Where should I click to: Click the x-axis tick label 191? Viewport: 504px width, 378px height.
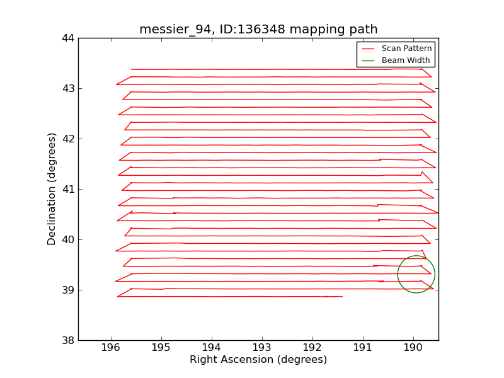[x=363, y=348]
